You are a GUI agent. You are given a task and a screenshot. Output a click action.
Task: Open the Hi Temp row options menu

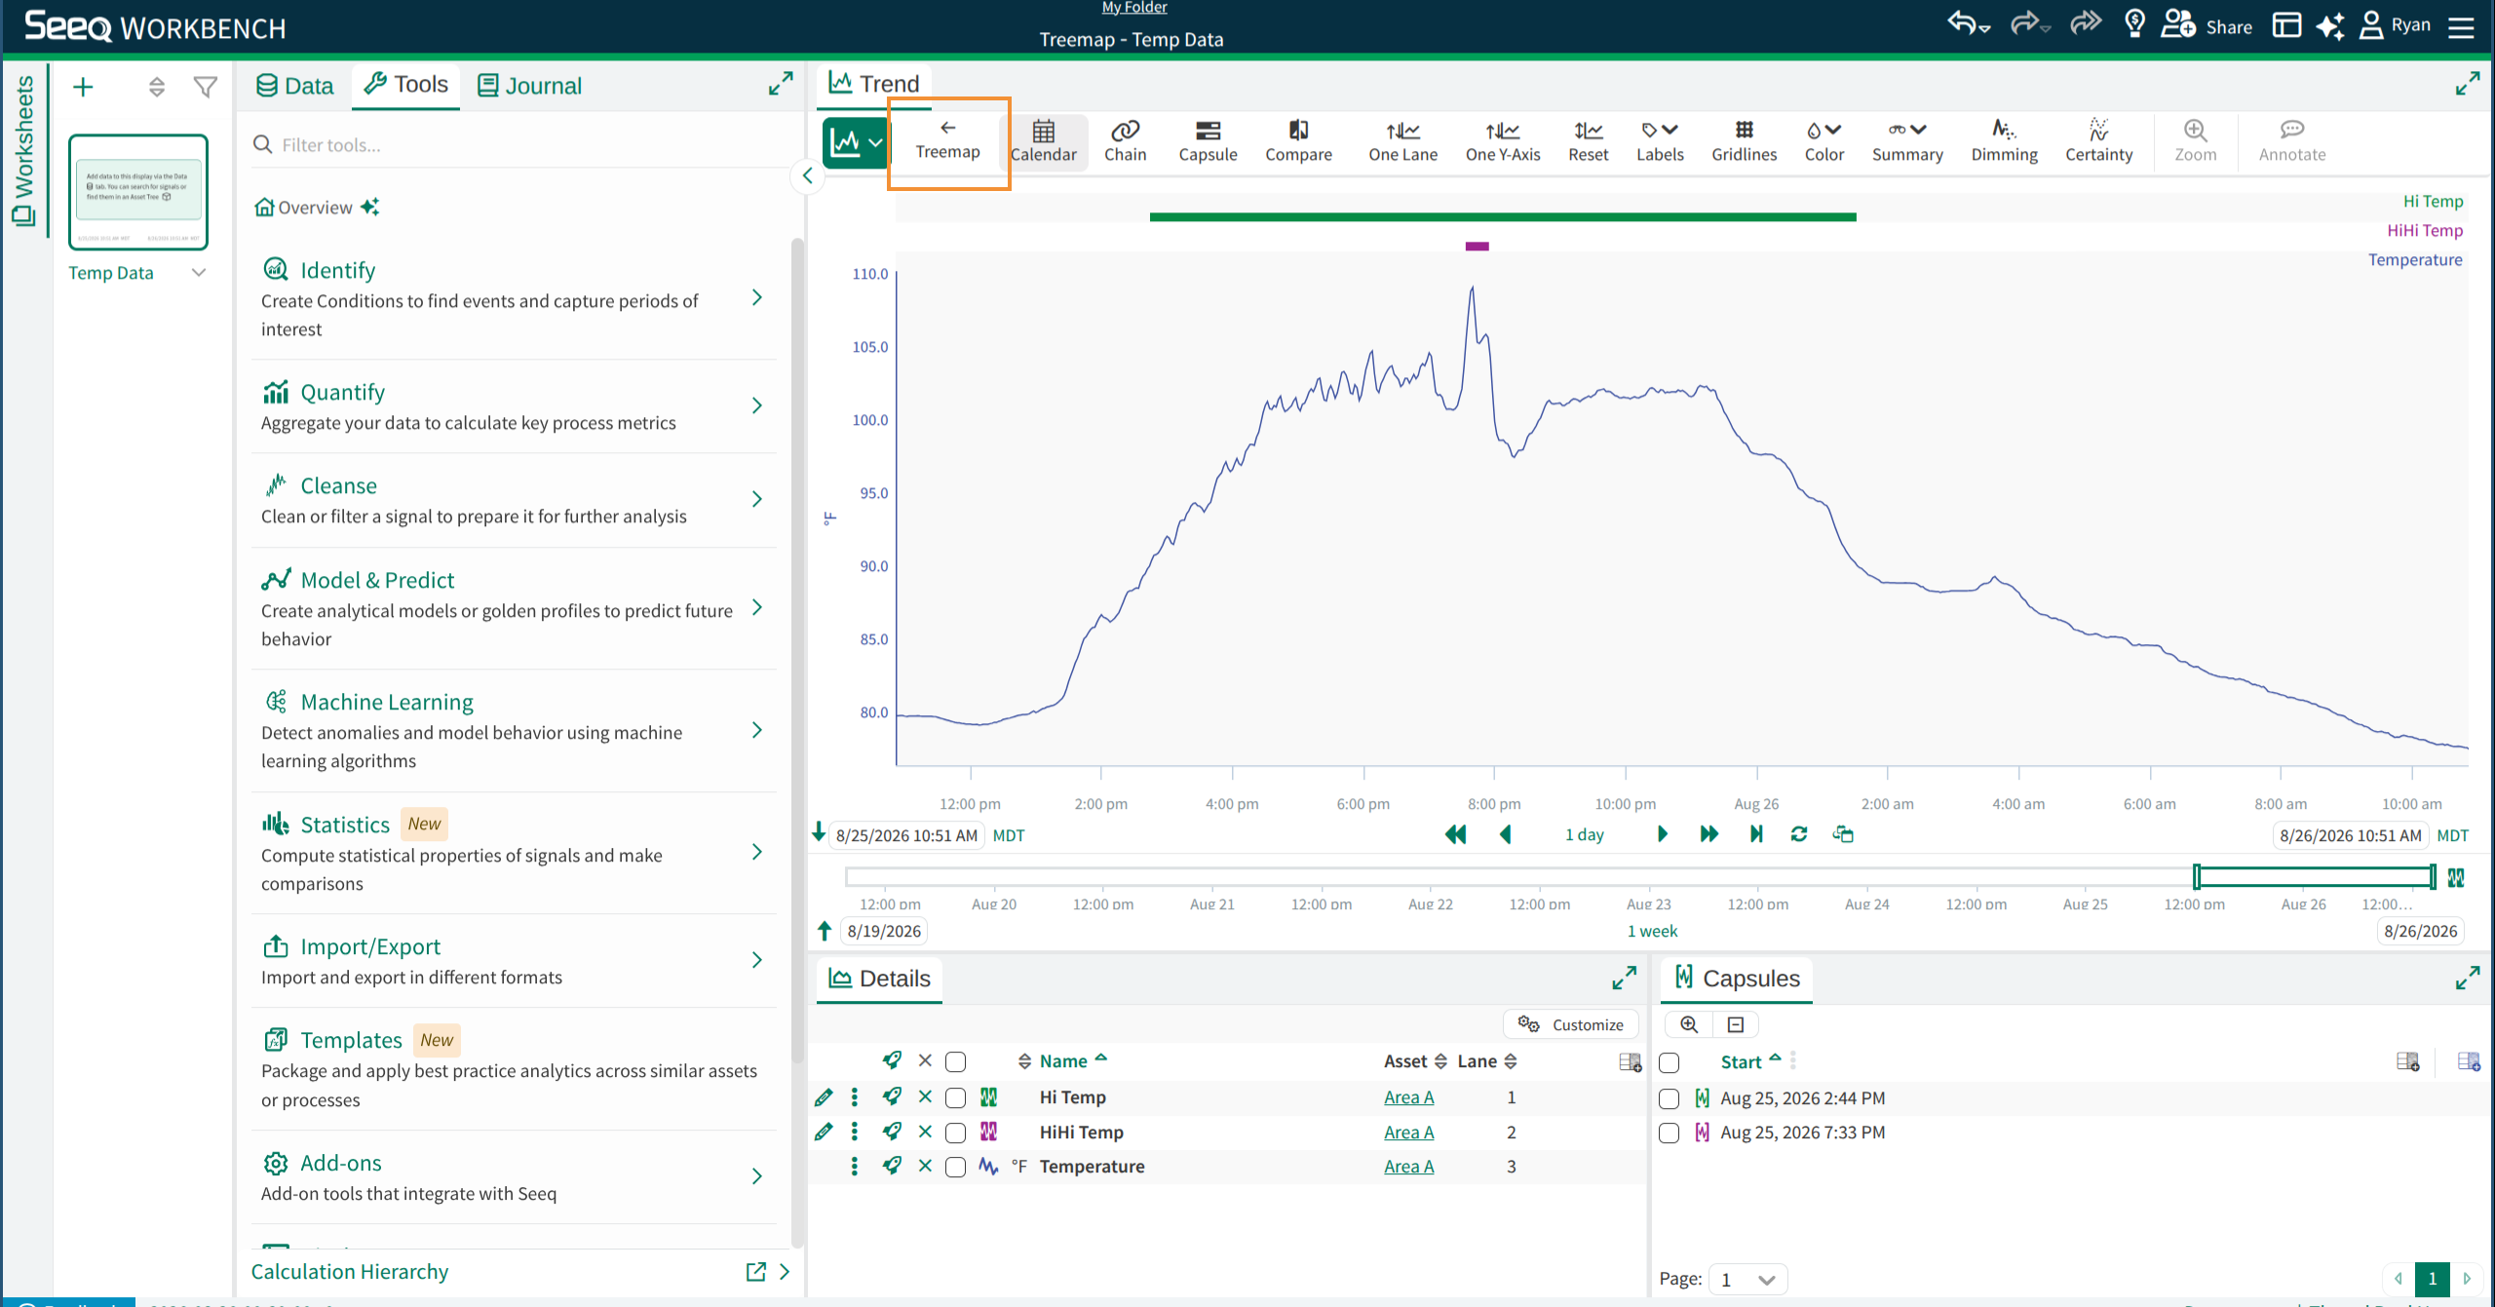[x=854, y=1097]
